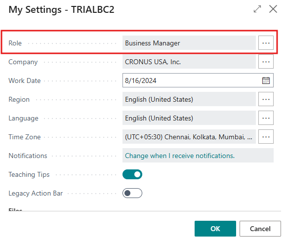Open the Language lookup ellipsis button
Screen dimensions: 285x241
pos(266,118)
